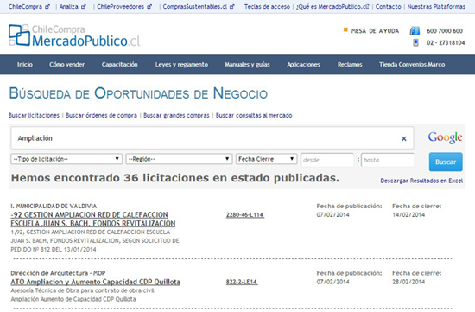
Task: Click the ChileCompra MercadoPublico logo
Action: pyautogui.click(x=74, y=35)
